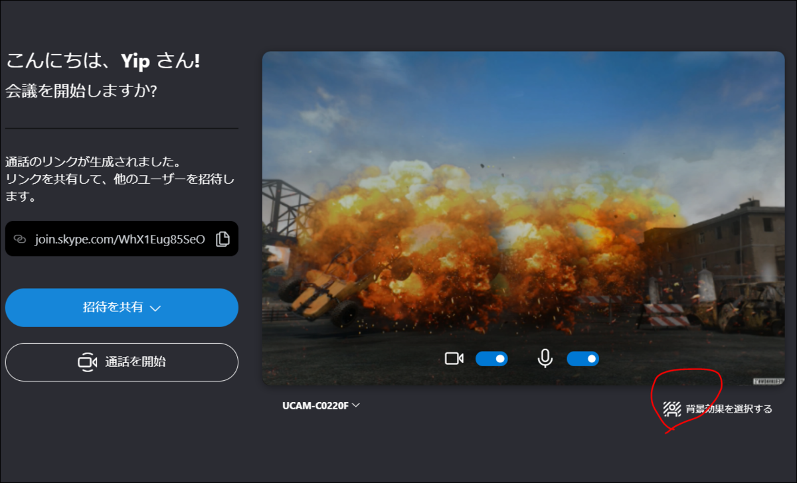Click the microphone icon

[545, 359]
